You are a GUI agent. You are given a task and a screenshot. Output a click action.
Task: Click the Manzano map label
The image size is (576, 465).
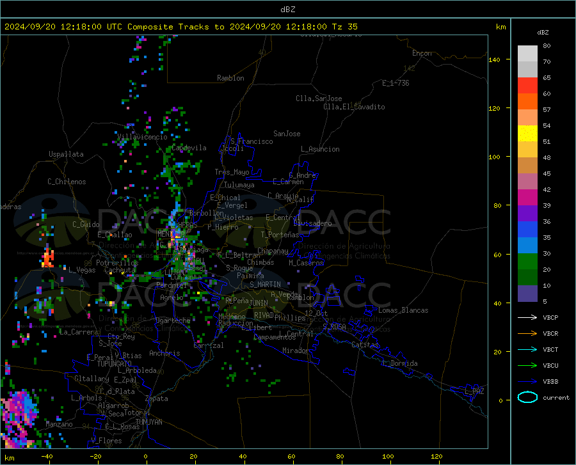pyautogui.click(x=59, y=424)
